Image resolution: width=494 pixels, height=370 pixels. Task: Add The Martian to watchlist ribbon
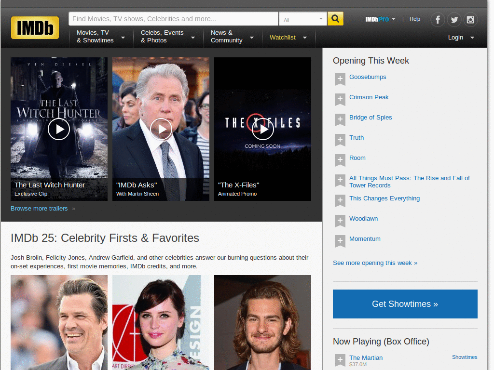click(340, 360)
